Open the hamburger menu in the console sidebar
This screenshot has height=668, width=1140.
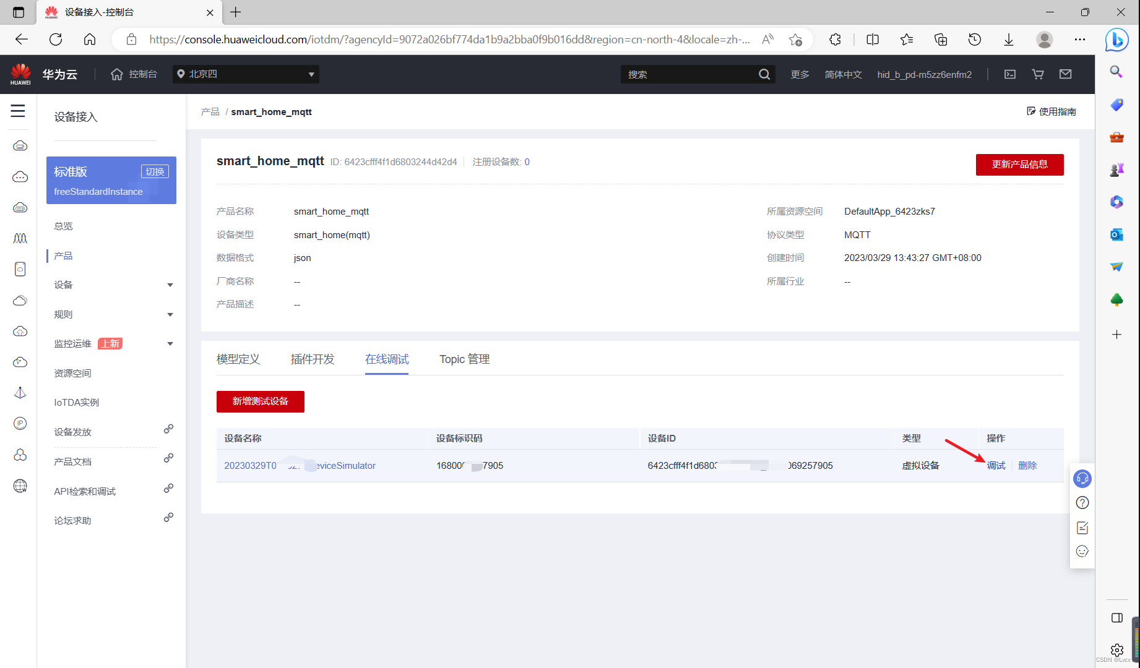click(x=18, y=111)
